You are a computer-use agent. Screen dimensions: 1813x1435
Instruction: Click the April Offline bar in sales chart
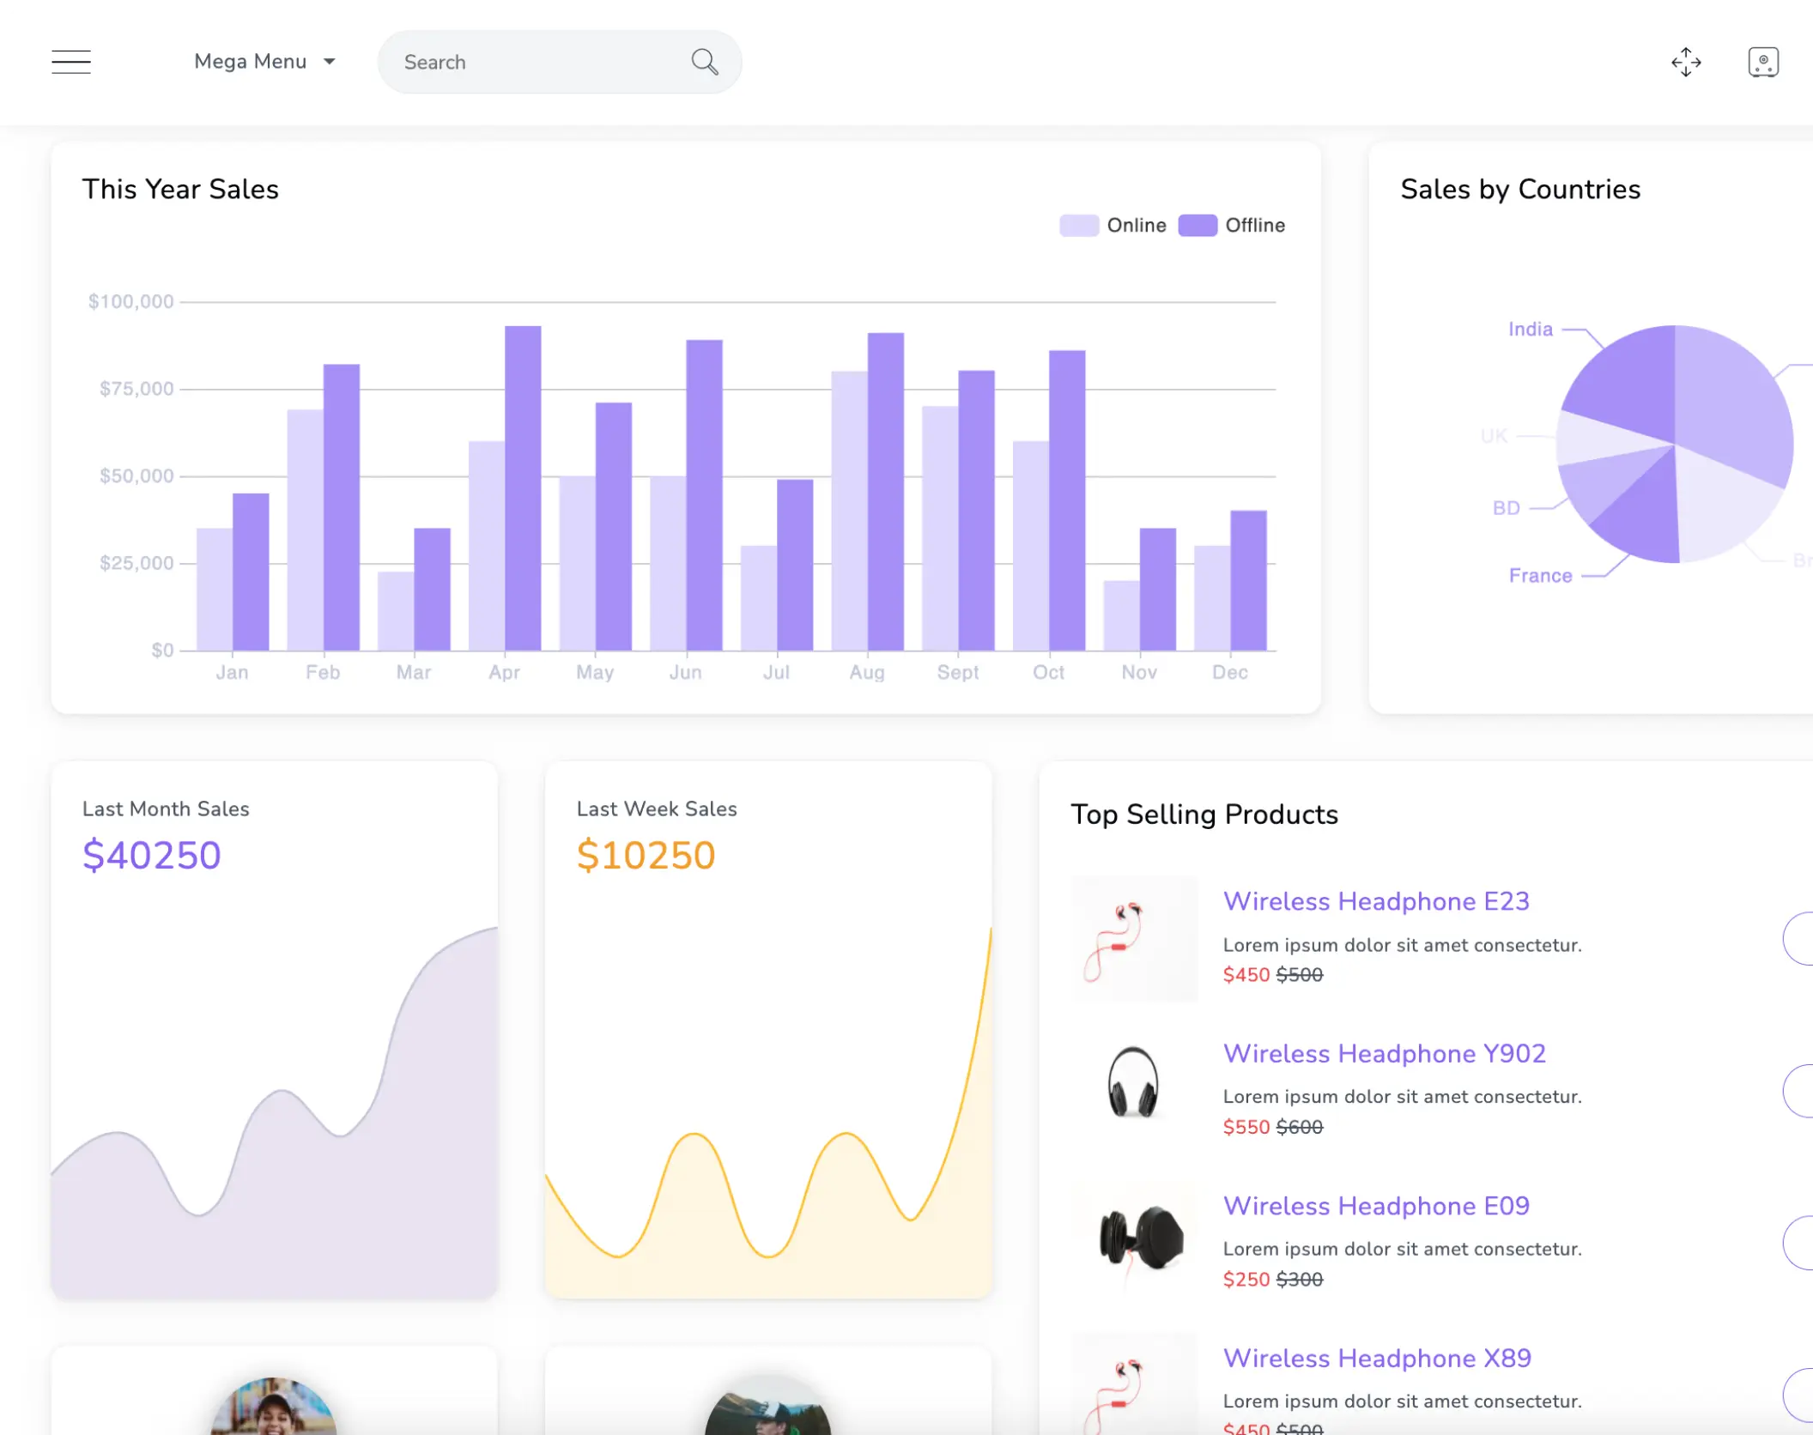click(x=523, y=487)
